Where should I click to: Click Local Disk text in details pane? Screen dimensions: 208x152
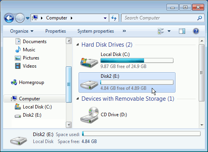[43, 142]
